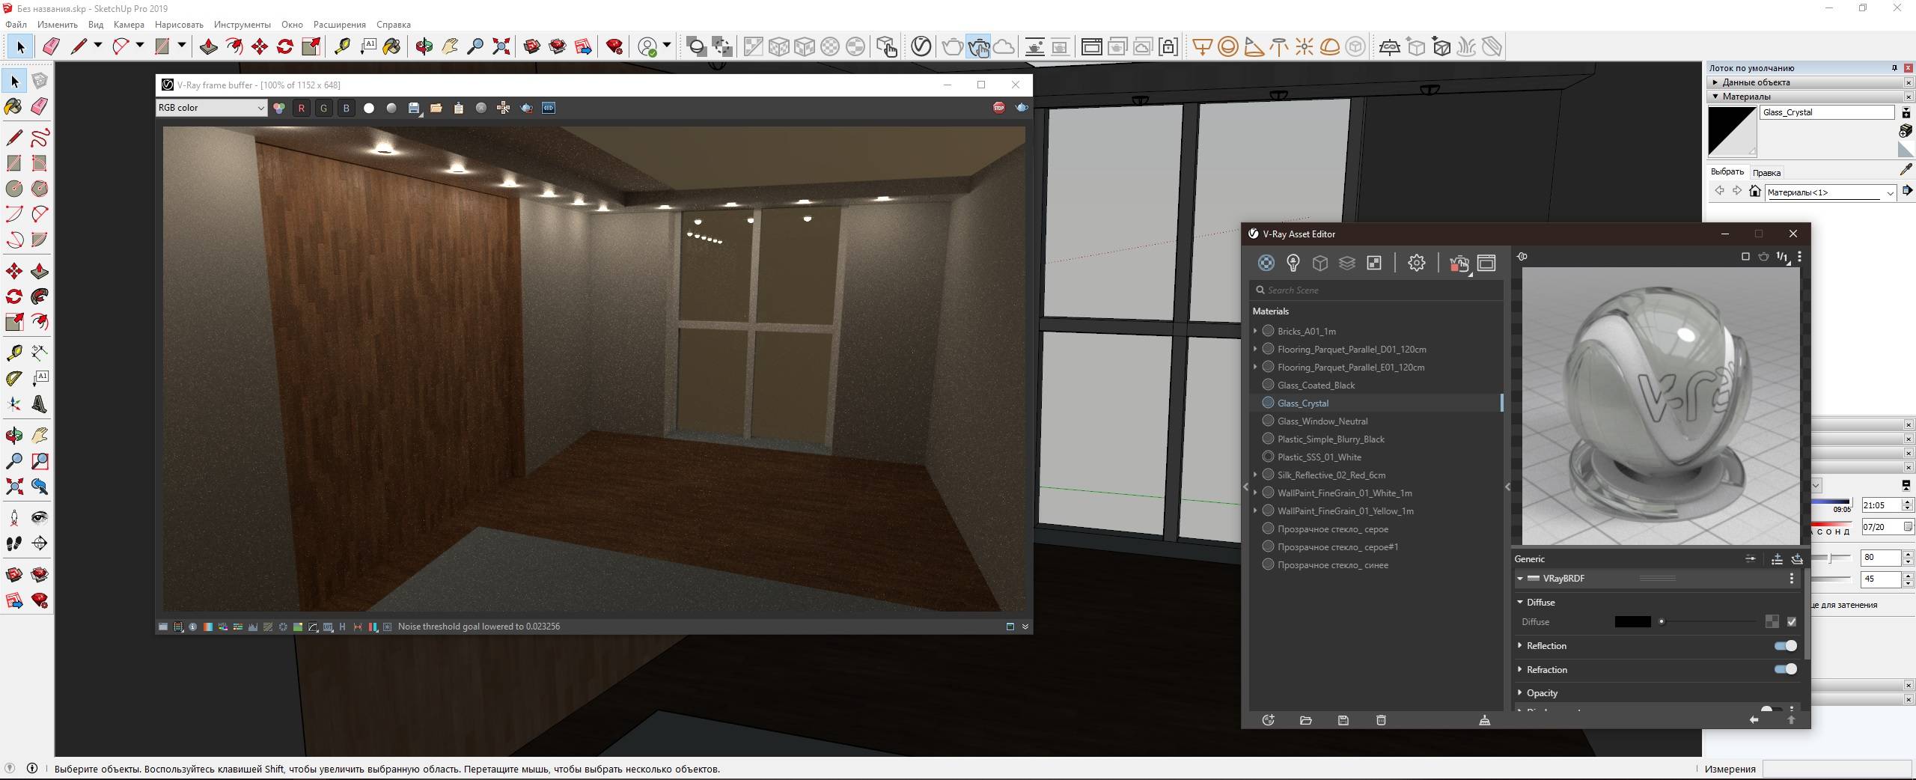The height and width of the screenshot is (780, 1916).
Task: Switch to the Выбрать tab
Action: point(1727,171)
